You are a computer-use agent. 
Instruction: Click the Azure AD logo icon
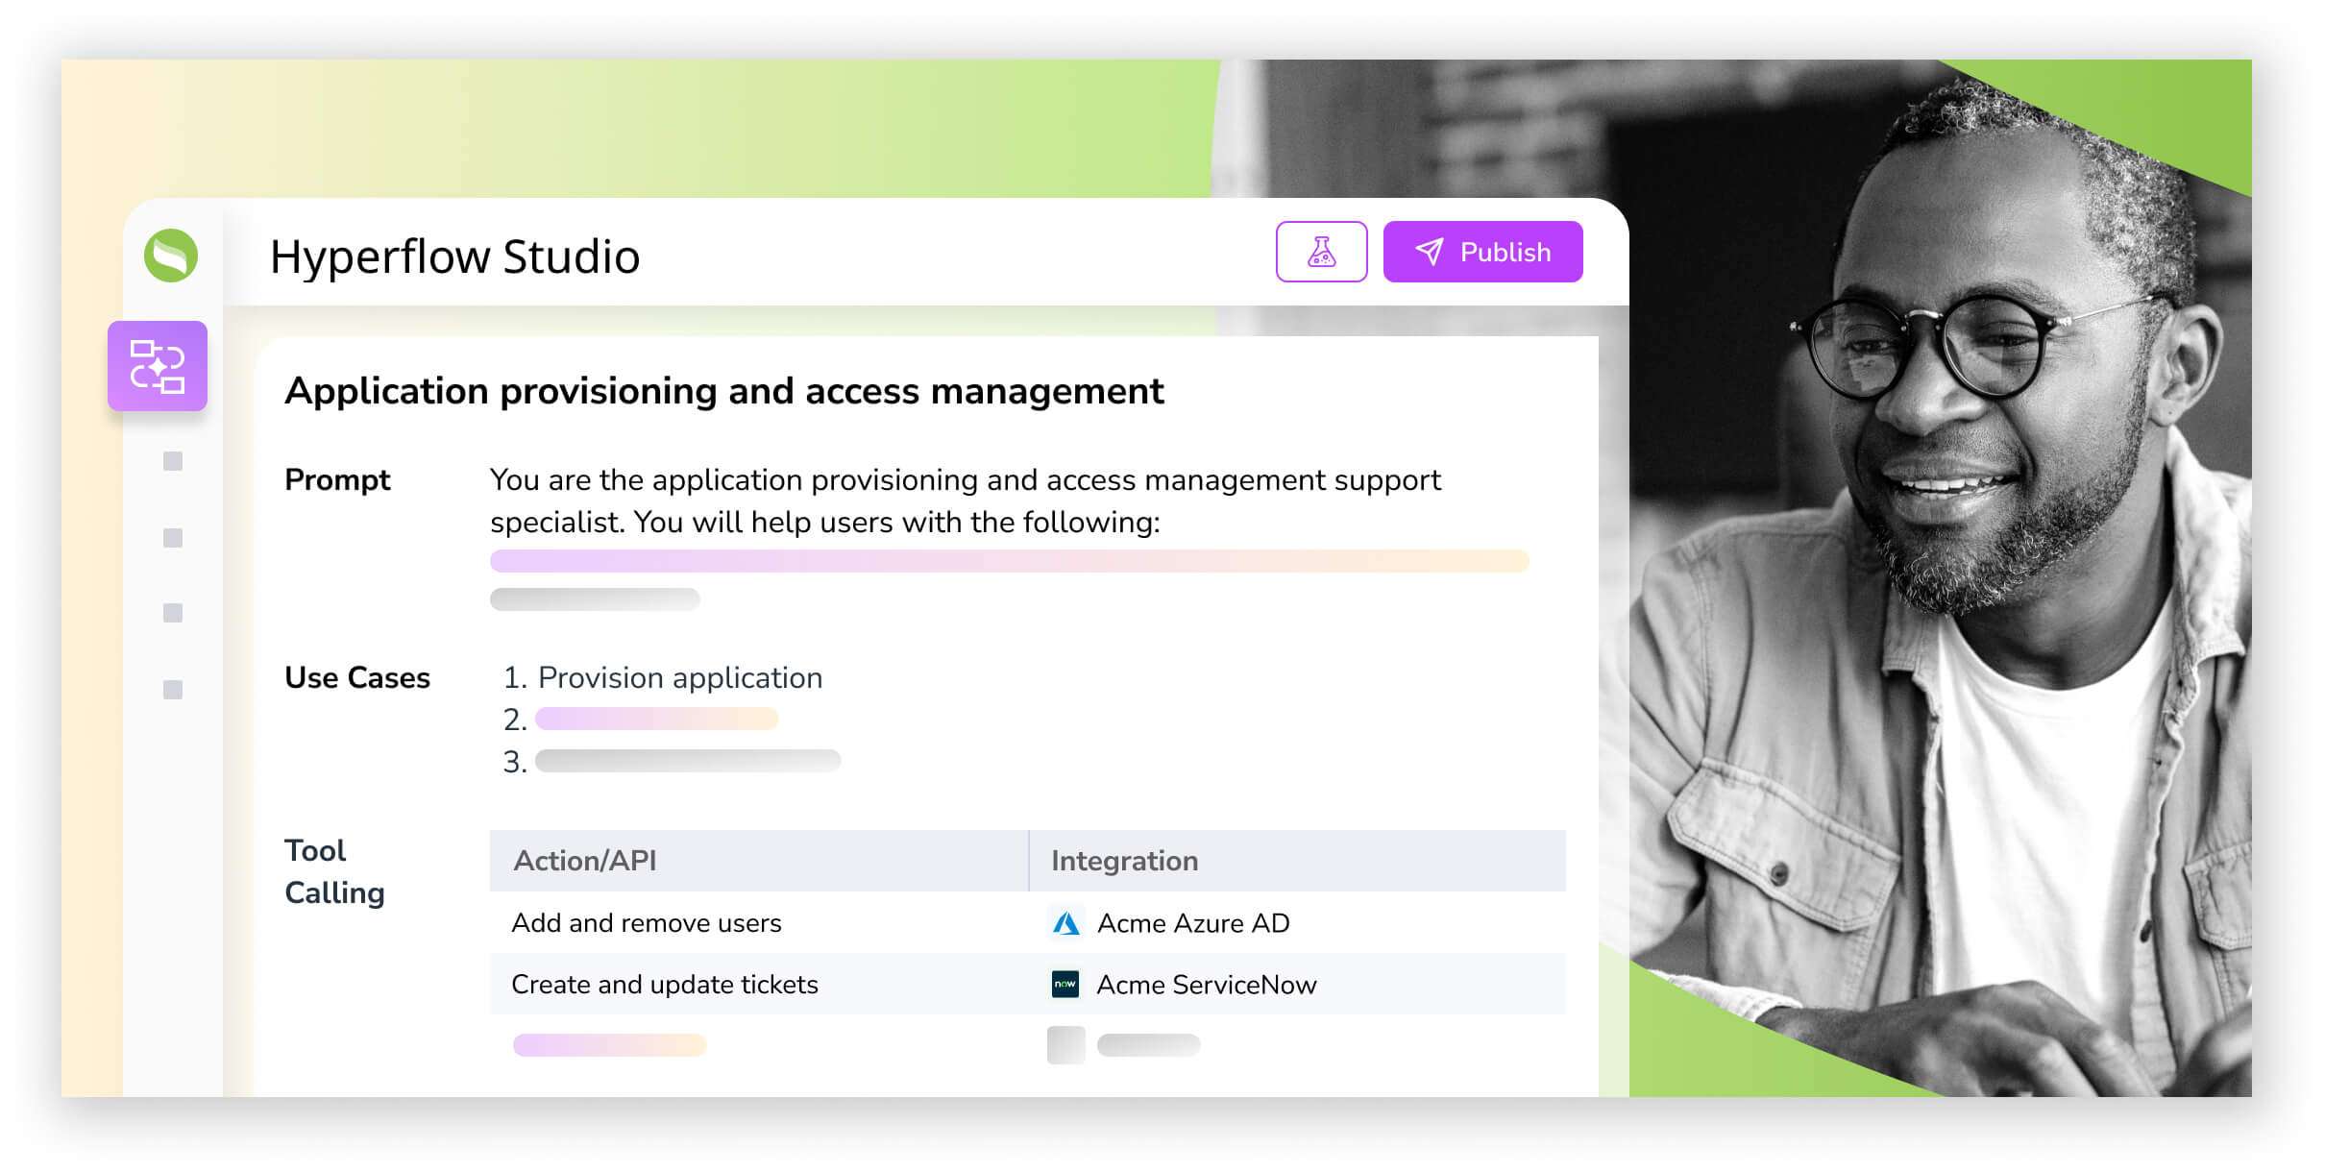pyautogui.click(x=1065, y=923)
